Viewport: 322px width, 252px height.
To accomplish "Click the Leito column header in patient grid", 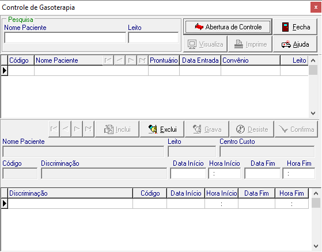I will pyautogui.click(x=294, y=60).
